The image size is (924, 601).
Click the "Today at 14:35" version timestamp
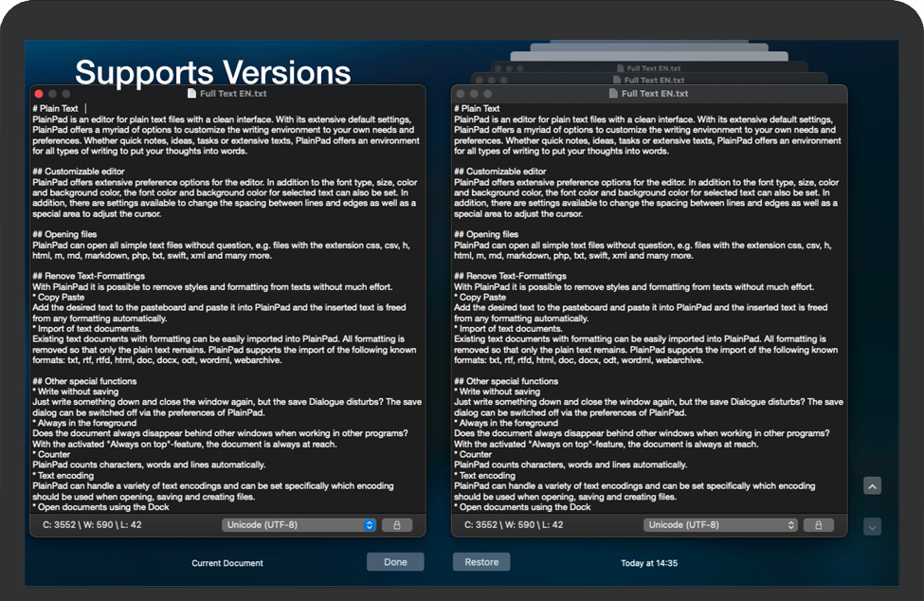point(648,563)
